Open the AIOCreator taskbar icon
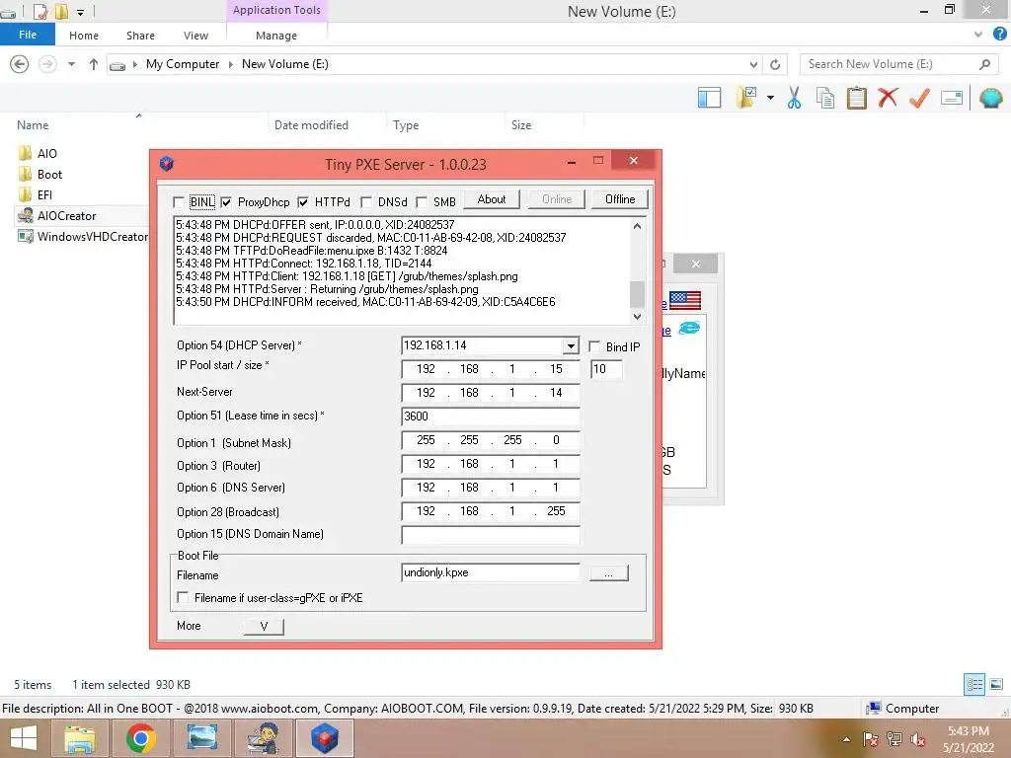 (x=264, y=738)
